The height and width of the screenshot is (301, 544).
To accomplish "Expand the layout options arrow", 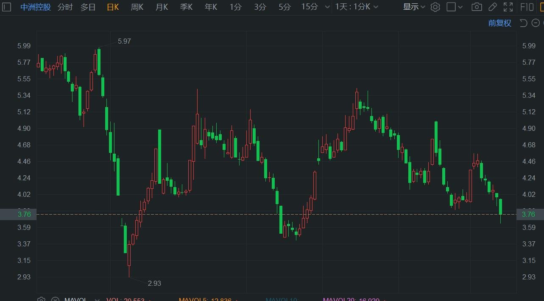I will 460,7.
